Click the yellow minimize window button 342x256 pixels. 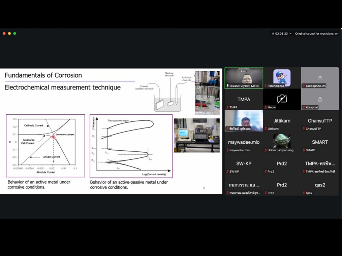click(9, 34)
